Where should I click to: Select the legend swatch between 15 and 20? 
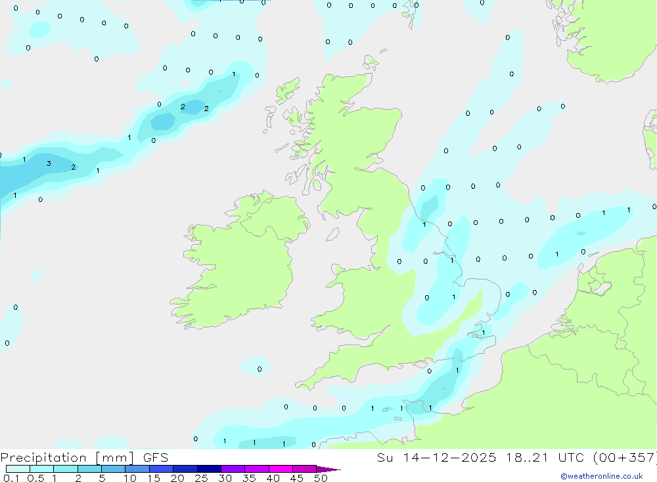[162, 469]
